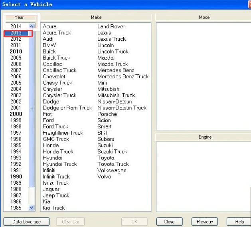
Task: Select year 1997
Action: [x=16, y=133]
